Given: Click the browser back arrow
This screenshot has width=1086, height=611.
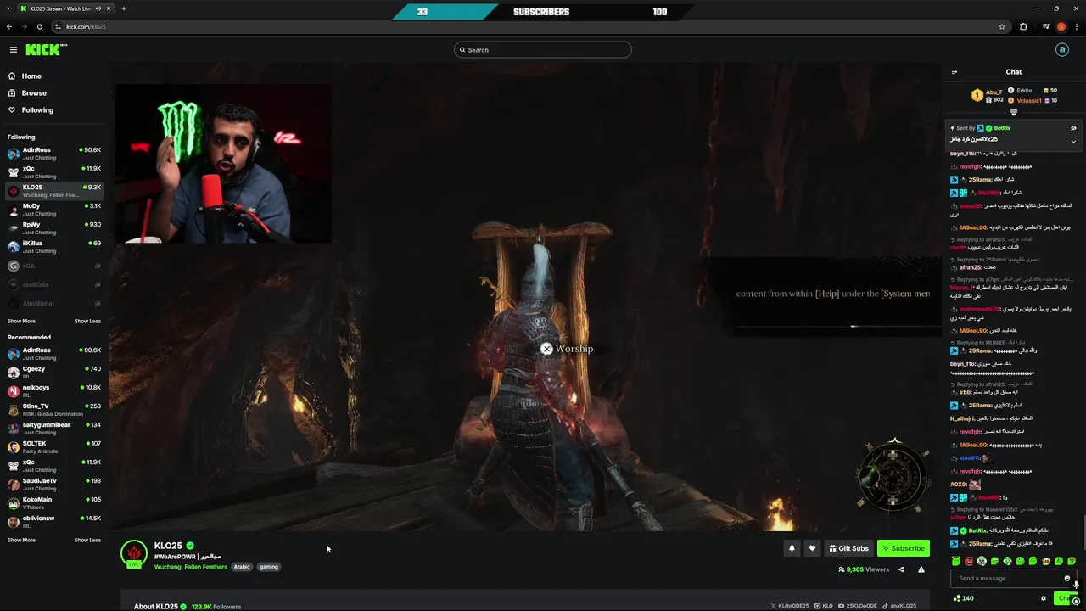Looking at the screenshot, I should coord(9,26).
